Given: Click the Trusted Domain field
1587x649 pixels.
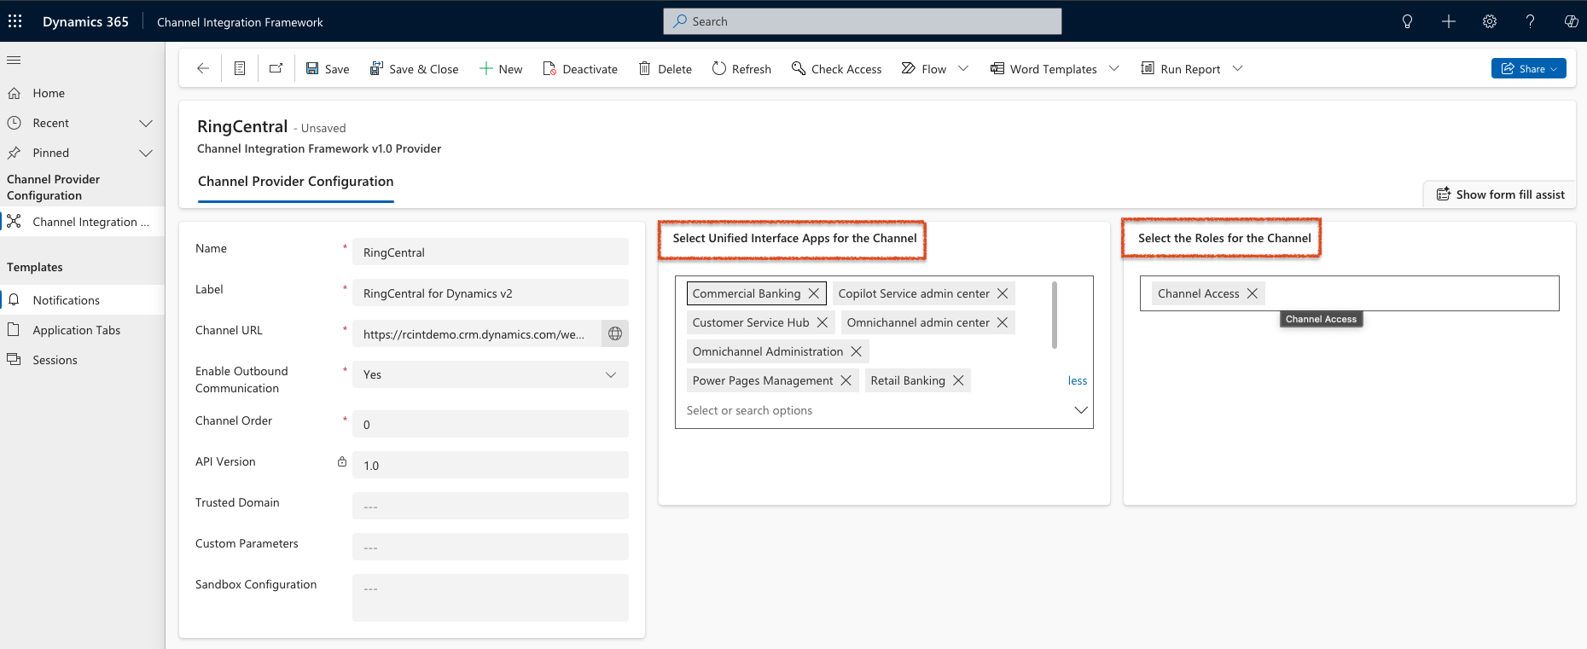Looking at the screenshot, I should click(x=491, y=506).
